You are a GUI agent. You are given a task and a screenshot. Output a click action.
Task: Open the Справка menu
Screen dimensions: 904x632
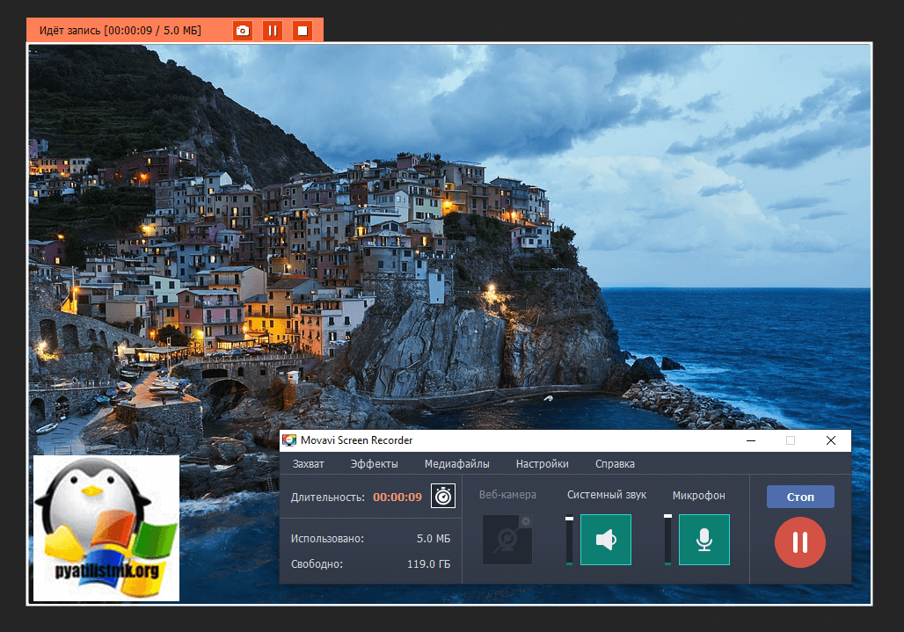(x=615, y=464)
